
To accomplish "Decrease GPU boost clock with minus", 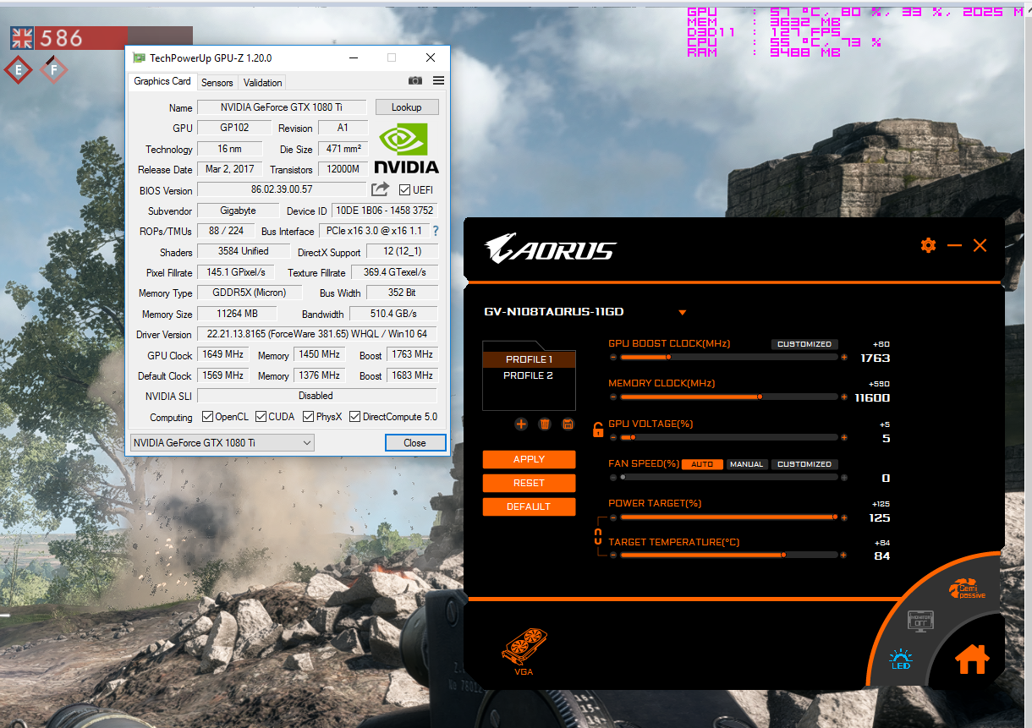I will tap(613, 358).
